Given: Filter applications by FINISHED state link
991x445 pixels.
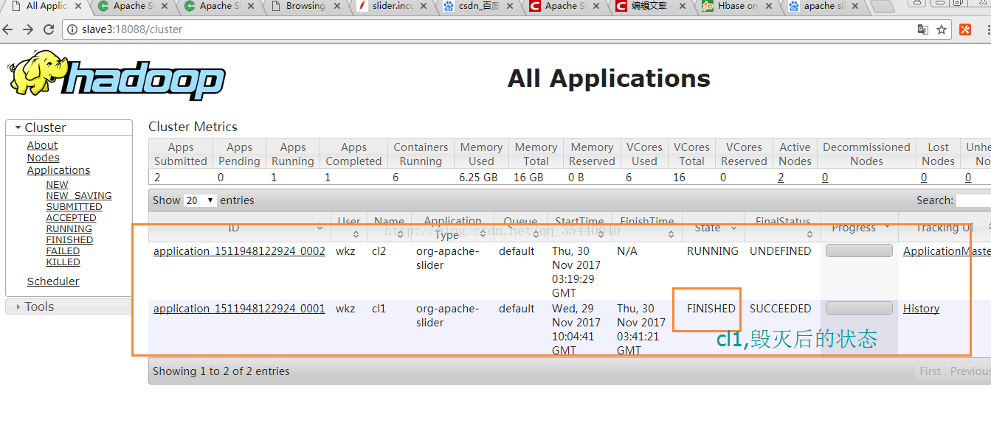Looking at the screenshot, I should (x=69, y=240).
